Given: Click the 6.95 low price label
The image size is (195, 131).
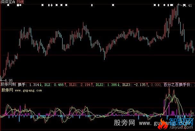Looking at the screenshot, I should [x=9, y=80].
